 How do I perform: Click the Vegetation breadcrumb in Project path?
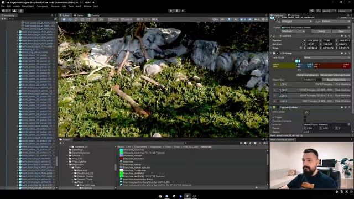pyautogui.click(x=156, y=147)
